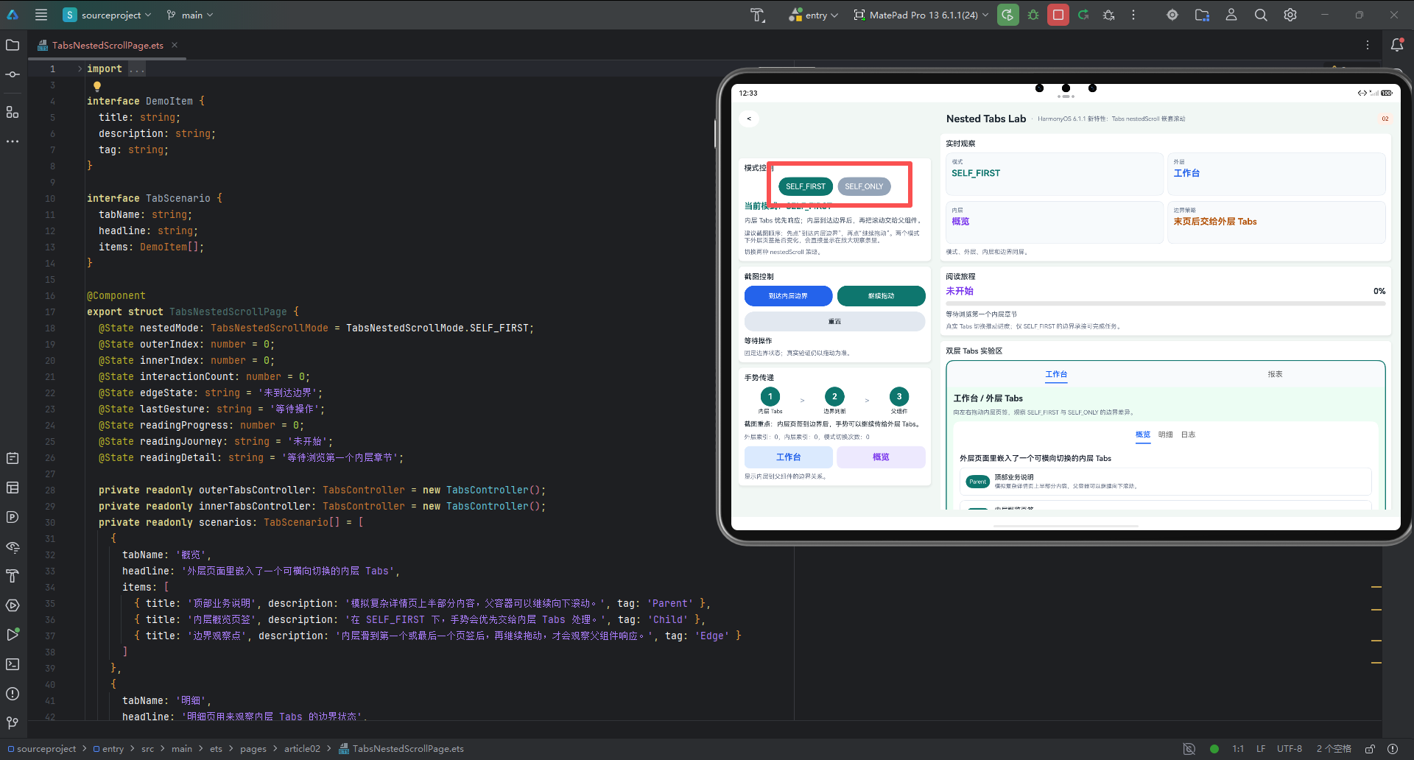Open UTF-8 encoding selector
Viewport: 1414px width, 760px height.
(1290, 749)
